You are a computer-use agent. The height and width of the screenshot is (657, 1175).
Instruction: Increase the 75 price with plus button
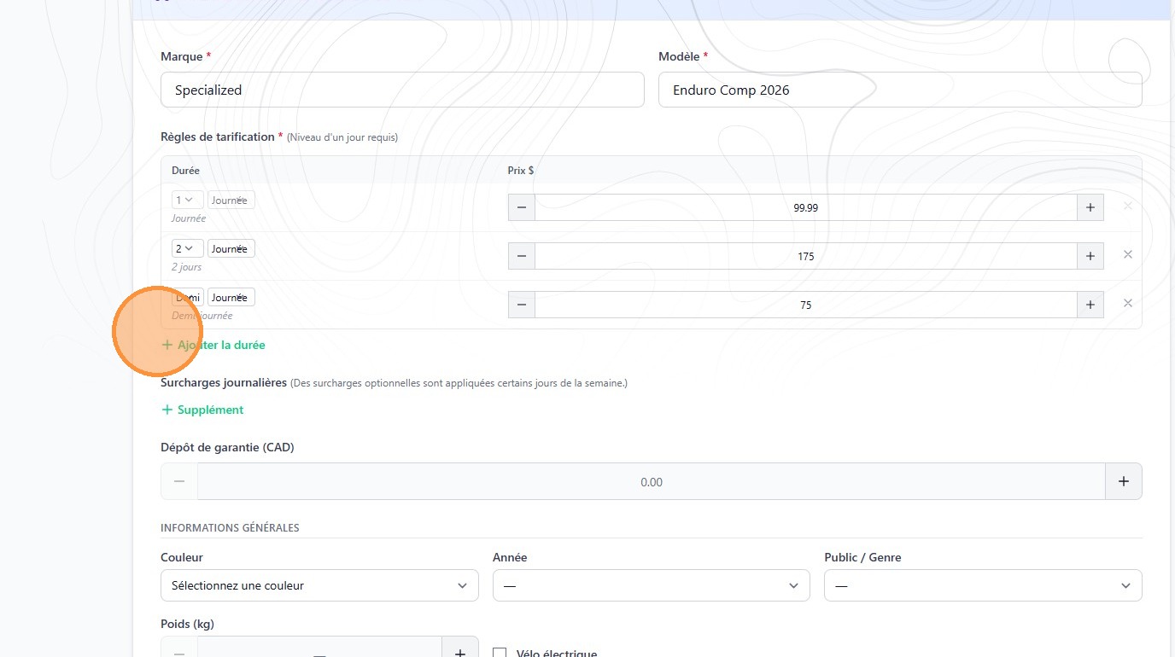coord(1090,305)
